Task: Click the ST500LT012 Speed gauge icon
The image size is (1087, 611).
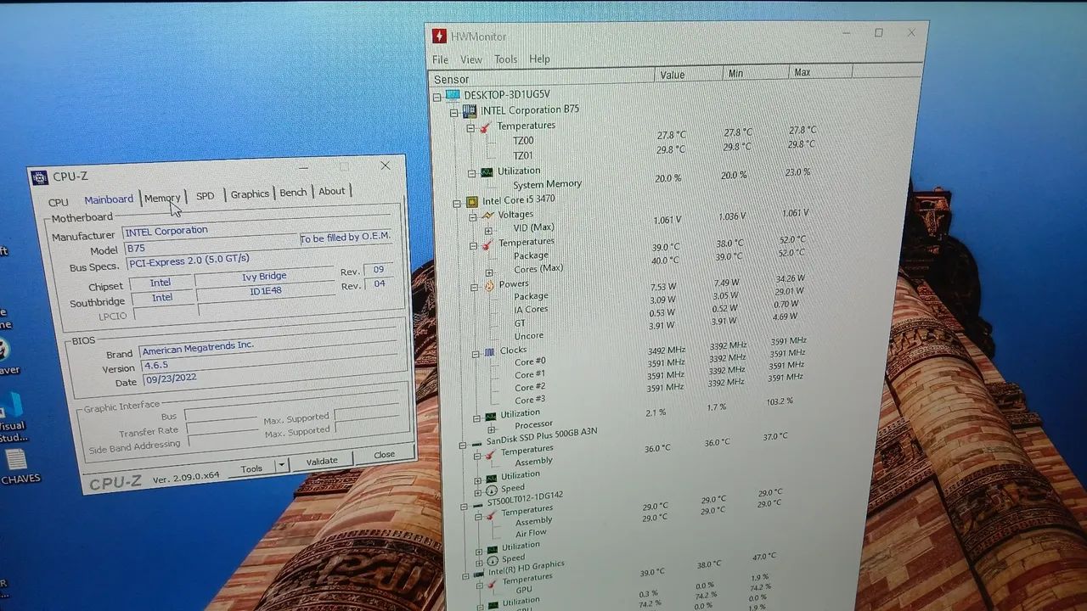Action: pos(493,560)
